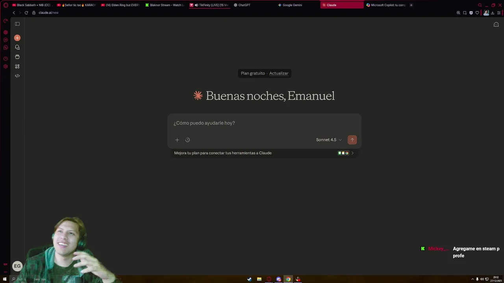Take a snapshot with the capture icon

coord(465,13)
